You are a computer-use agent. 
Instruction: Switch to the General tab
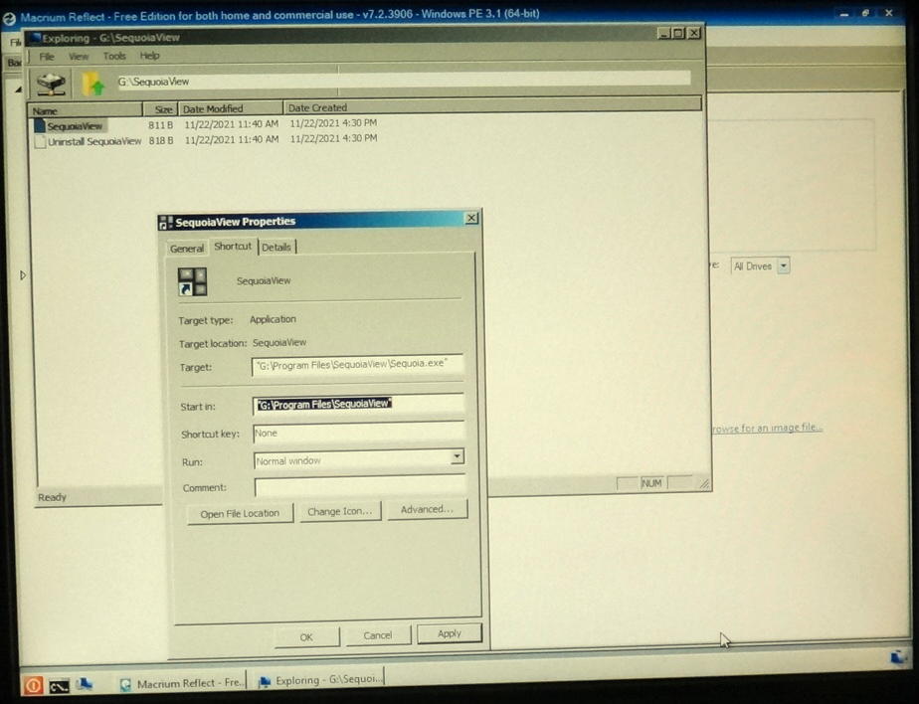click(x=187, y=249)
